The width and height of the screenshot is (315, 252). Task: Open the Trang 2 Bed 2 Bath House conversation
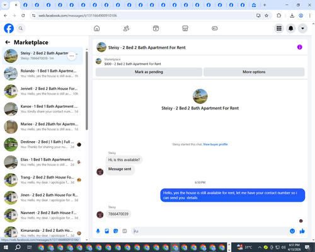coord(42,180)
